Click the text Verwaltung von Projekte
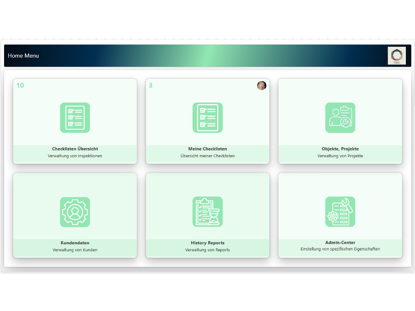Viewport: 415px width, 311px height. pos(340,156)
